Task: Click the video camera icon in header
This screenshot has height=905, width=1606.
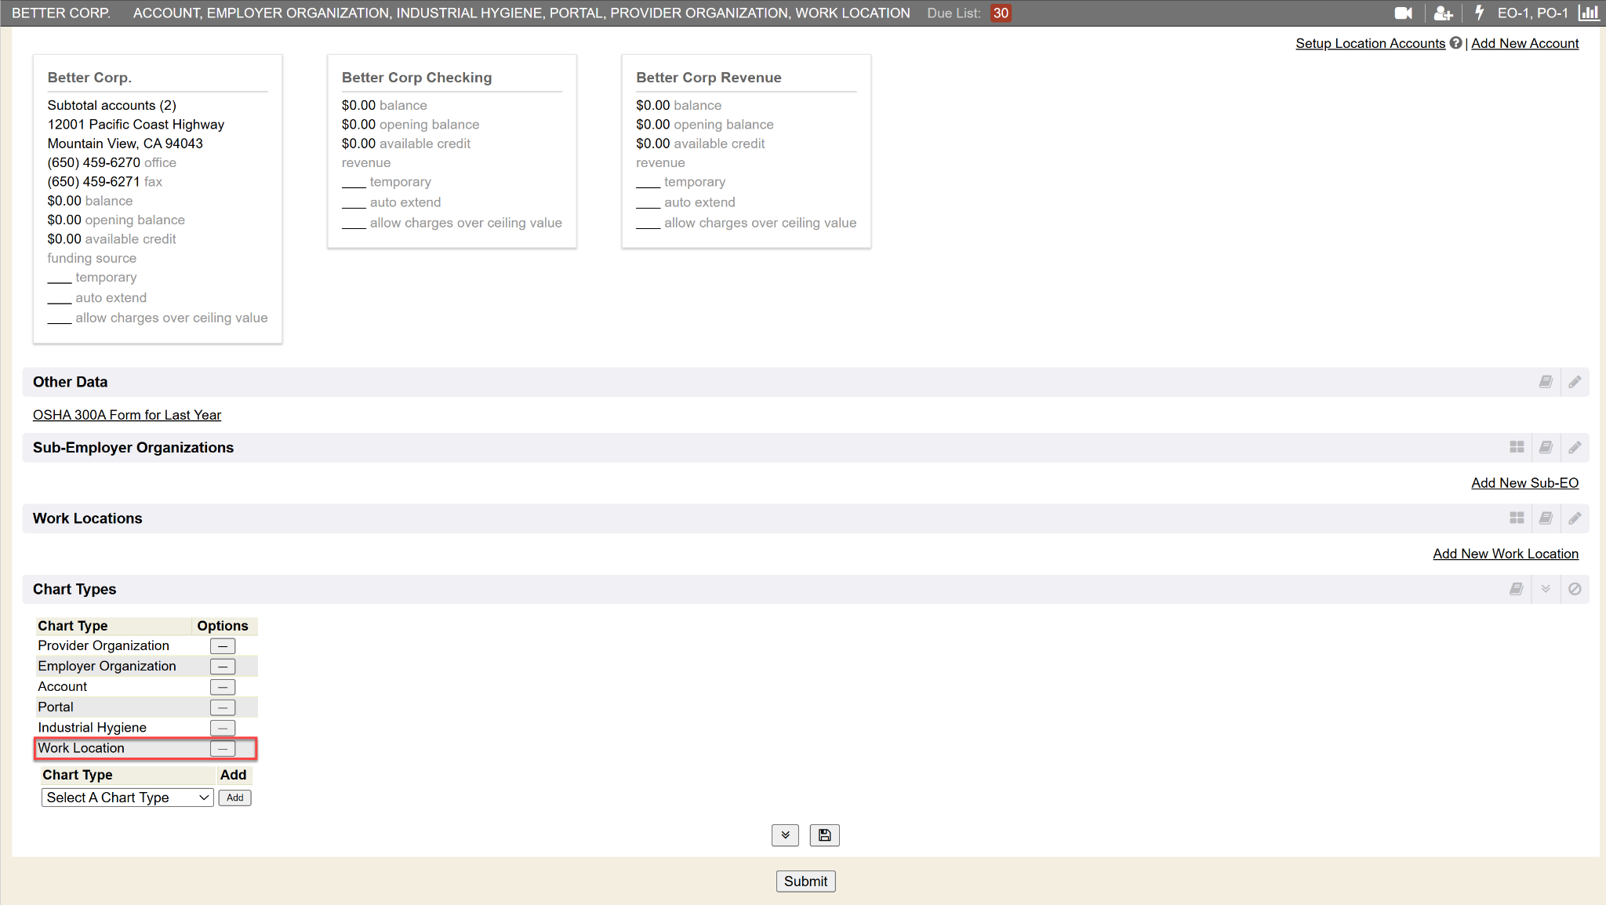Action: [x=1403, y=13]
